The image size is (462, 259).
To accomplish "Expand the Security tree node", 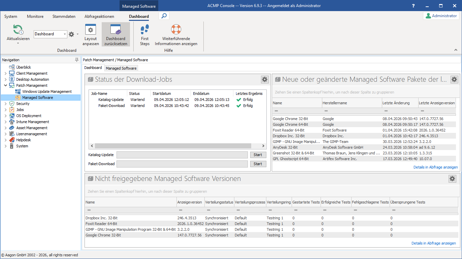I will (5, 104).
